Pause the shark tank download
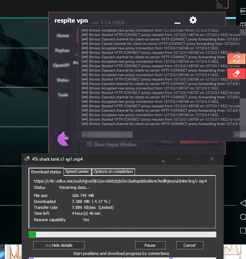246x259 pixels. click(x=150, y=245)
